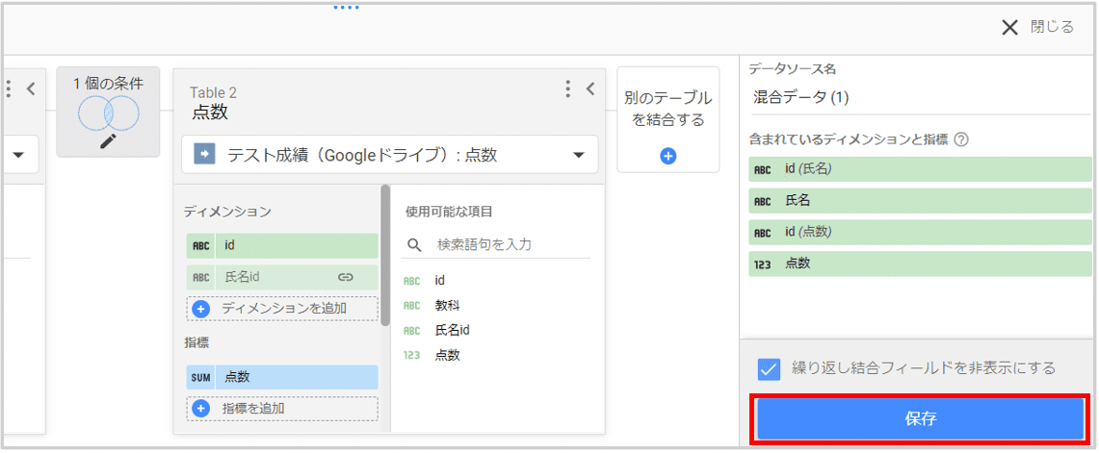Click the search magnifier icon
The height and width of the screenshot is (453, 1099).
(415, 244)
